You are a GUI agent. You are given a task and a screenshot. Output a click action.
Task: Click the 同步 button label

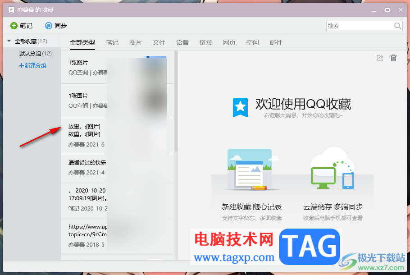[61, 26]
